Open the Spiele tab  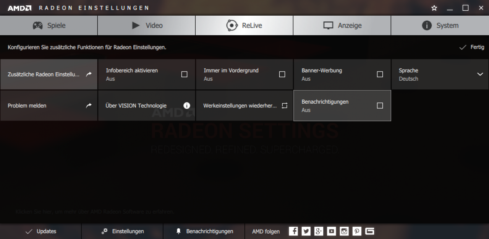49,25
